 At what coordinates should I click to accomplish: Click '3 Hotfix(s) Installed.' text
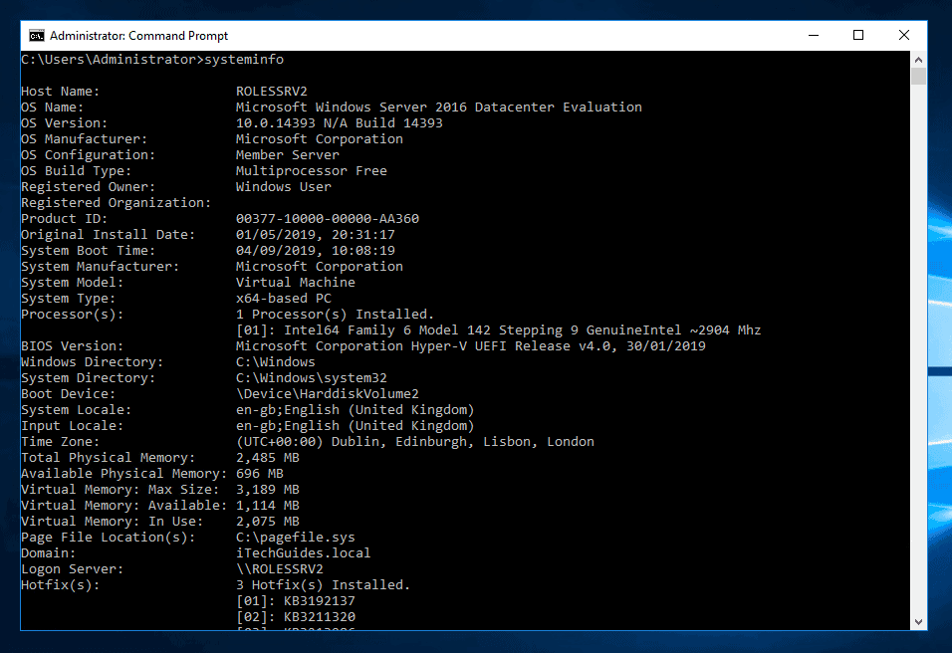pos(323,585)
